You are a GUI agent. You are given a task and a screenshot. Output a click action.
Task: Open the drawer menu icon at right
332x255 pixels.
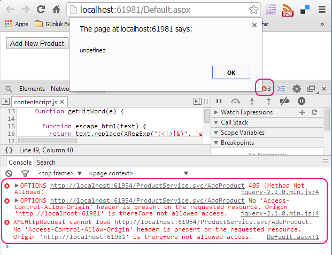[x=325, y=161]
